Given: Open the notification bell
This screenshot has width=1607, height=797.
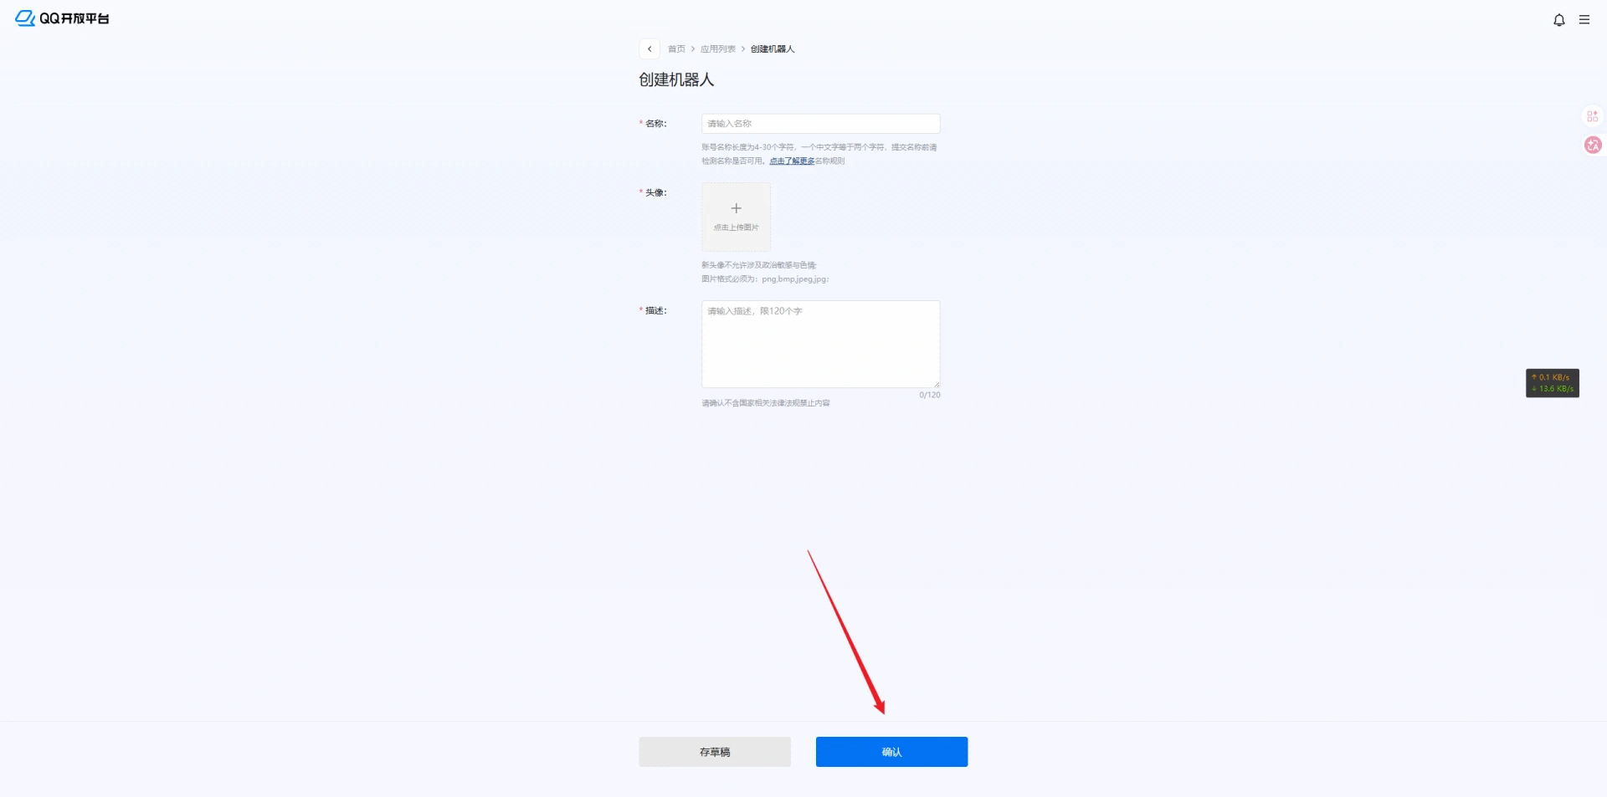Looking at the screenshot, I should [x=1558, y=20].
